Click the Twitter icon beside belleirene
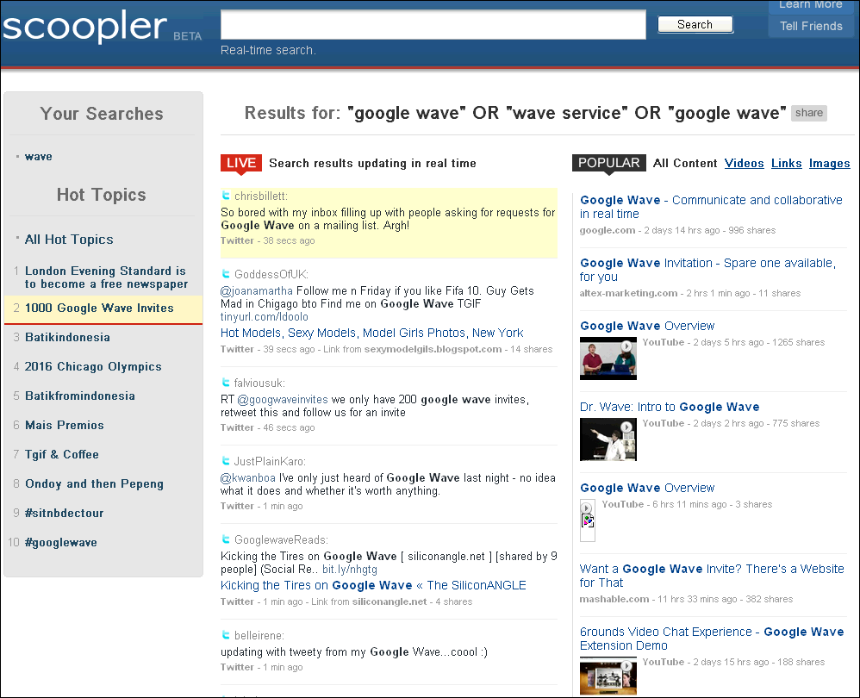 [x=226, y=635]
